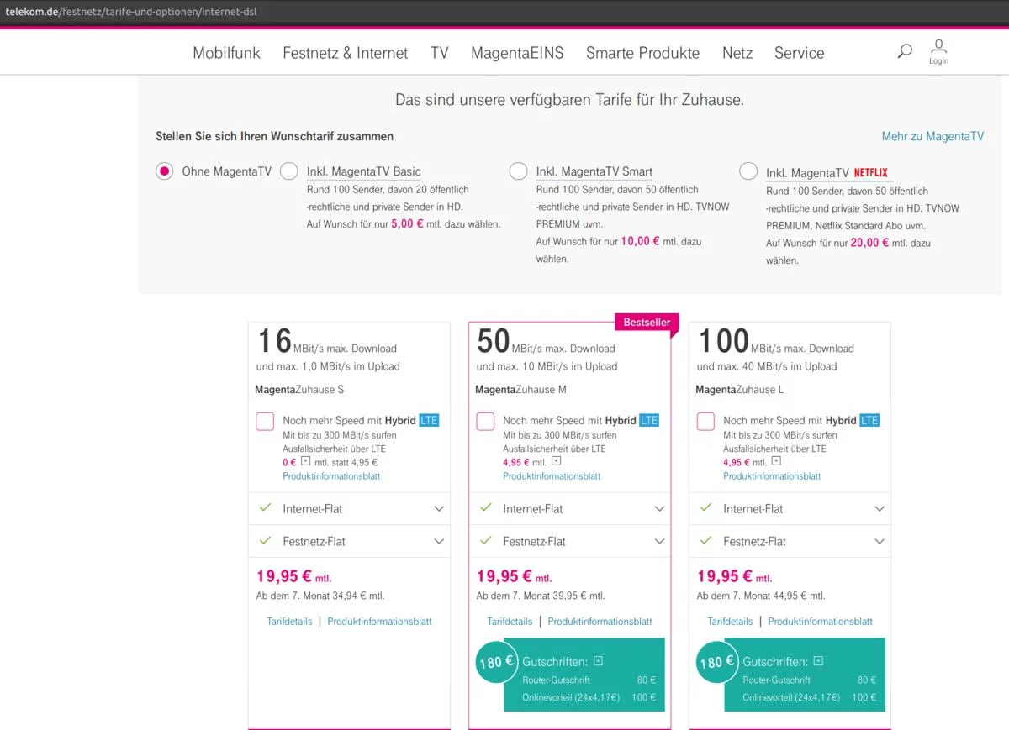Expand Internet-Flat chevron in MagentaZuhause L
The image size is (1009, 730).
click(880, 509)
